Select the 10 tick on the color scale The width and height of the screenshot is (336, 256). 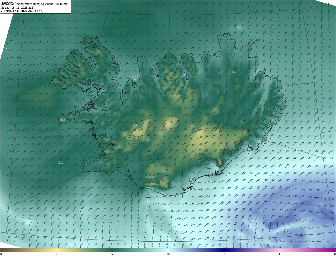(168, 254)
